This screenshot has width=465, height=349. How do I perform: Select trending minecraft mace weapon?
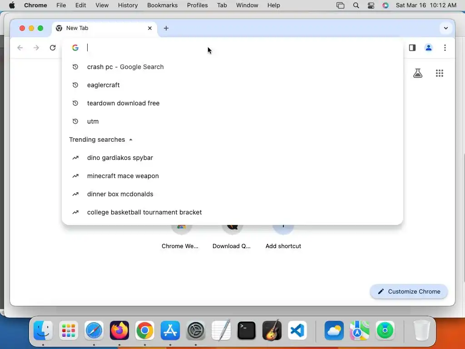point(232,176)
